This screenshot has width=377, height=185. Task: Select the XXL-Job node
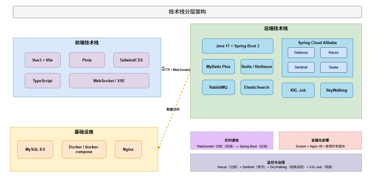(x=298, y=90)
